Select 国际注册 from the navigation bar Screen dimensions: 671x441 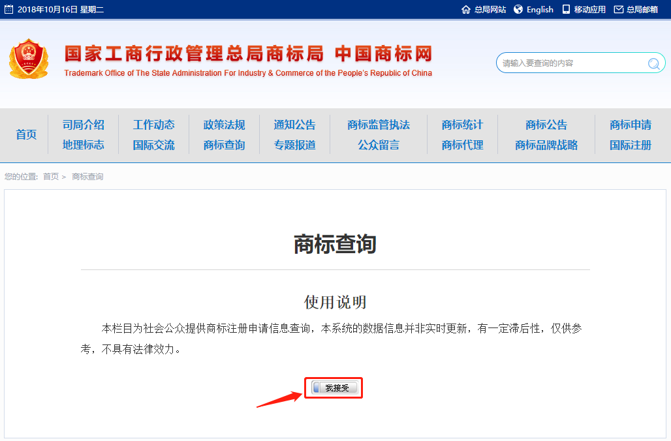point(630,145)
